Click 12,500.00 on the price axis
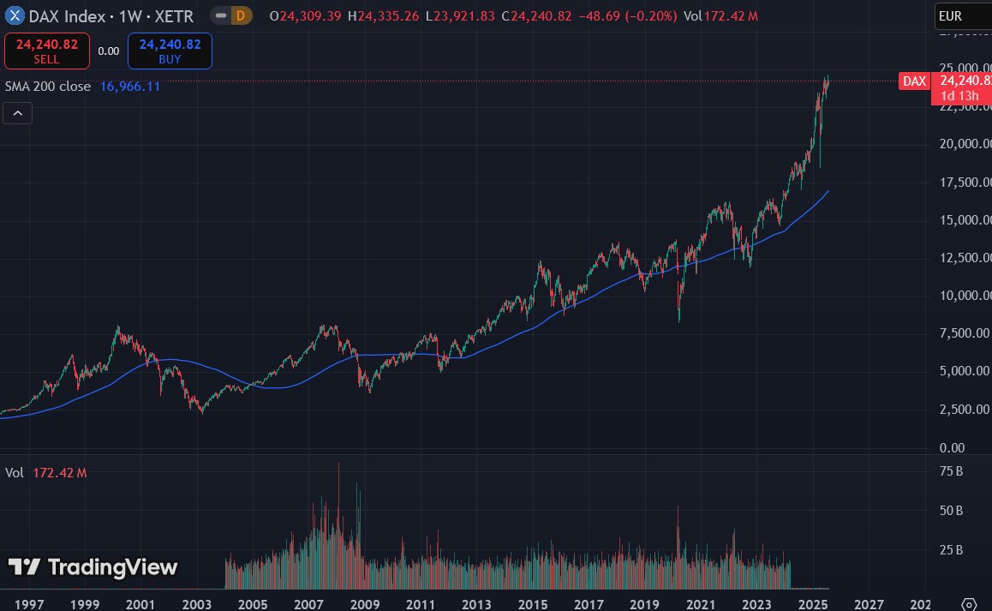The height and width of the screenshot is (611, 992). coord(965,258)
